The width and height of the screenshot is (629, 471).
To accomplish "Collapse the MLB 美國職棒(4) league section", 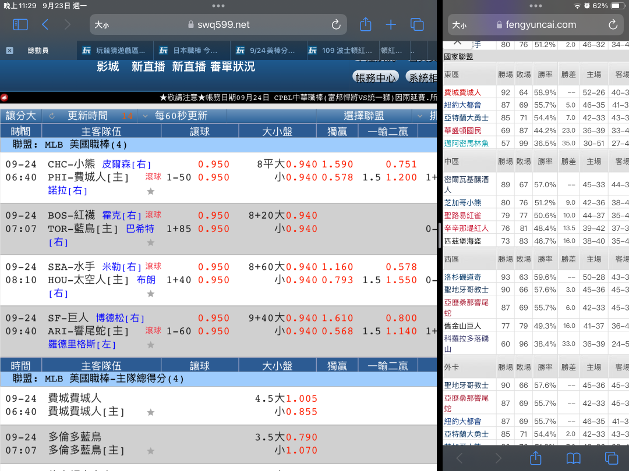I will click(x=218, y=145).
